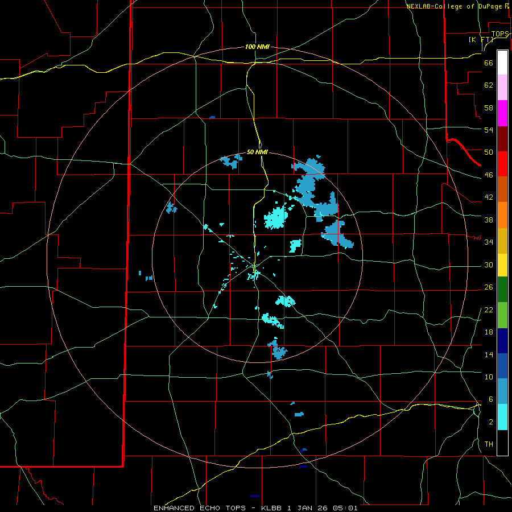512x512 pixels.
Task: Click the dark red 54 kft swatch
Action: coord(502,138)
